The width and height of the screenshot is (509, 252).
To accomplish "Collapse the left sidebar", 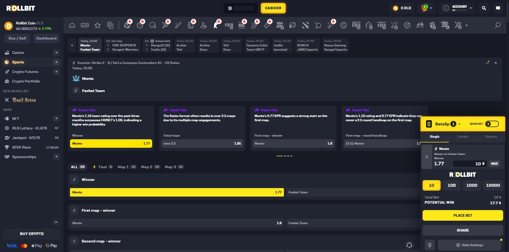I will coord(56,222).
